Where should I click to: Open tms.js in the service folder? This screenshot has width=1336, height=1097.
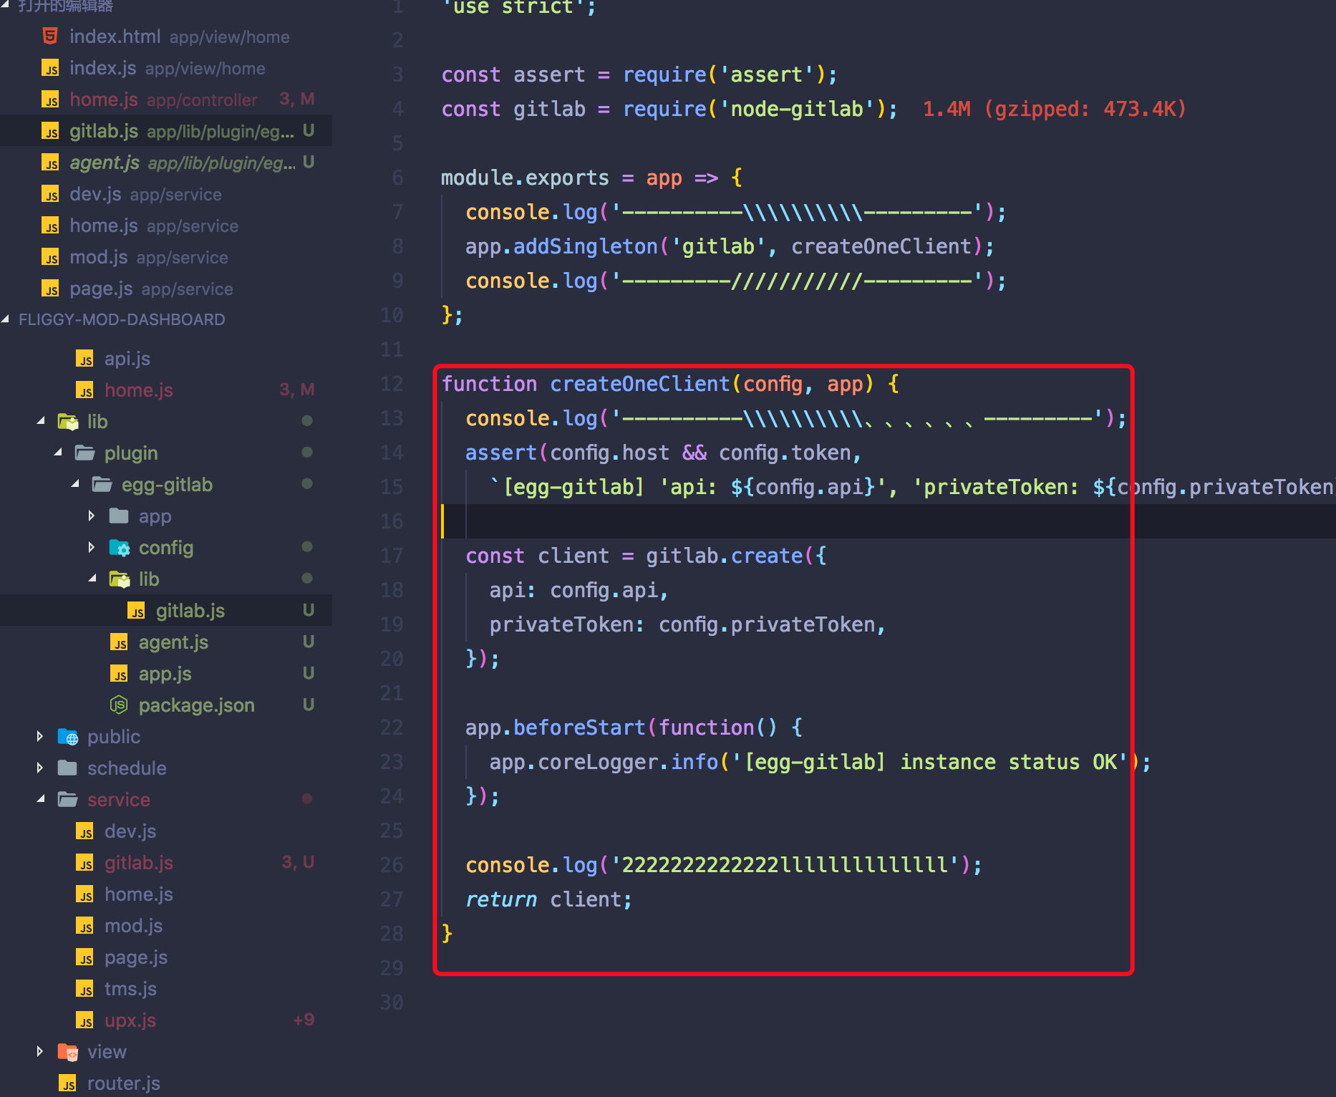coord(166,989)
